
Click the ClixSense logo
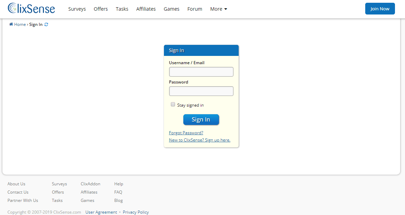(x=31, y=8)
